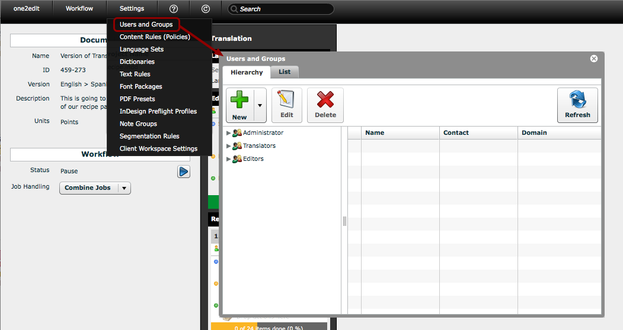
Task: Select the Administrator tree label
Action: pyautogui.click(x=263, y=133)
